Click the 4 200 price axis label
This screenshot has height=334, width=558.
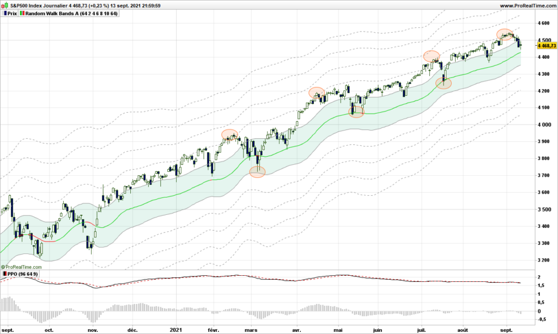[x=544, y=91]
